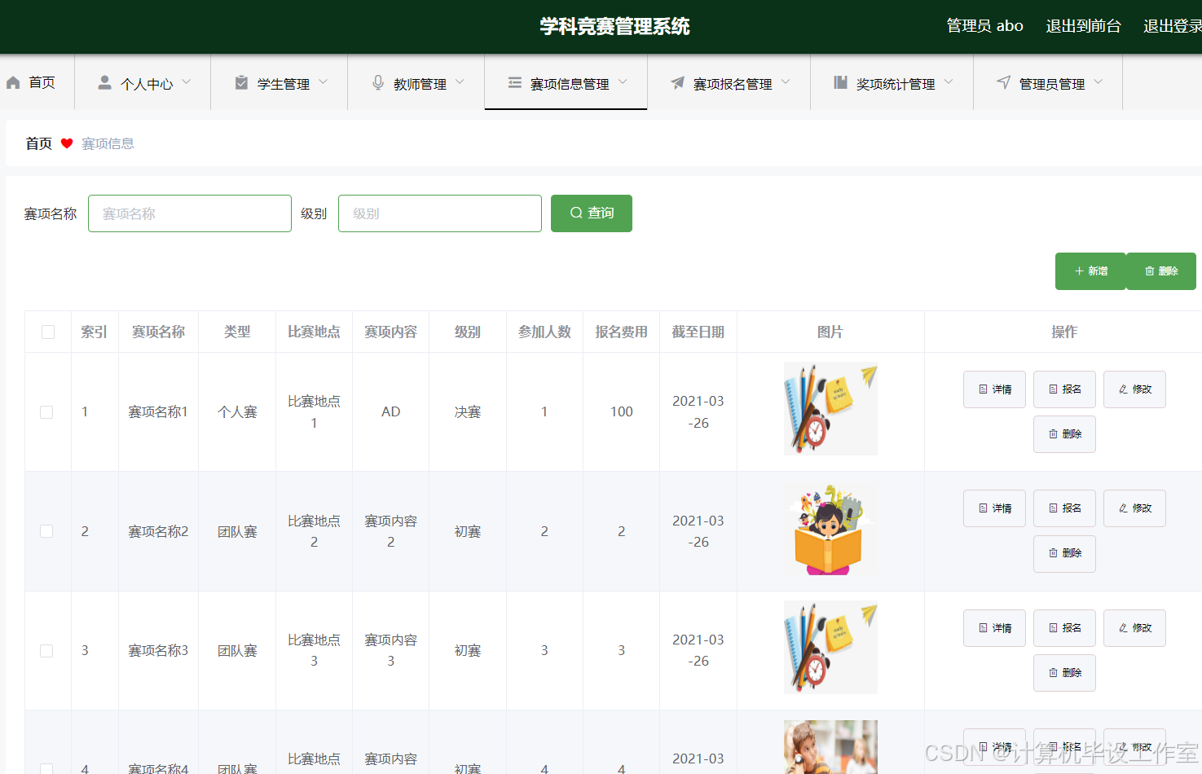Click 删除 trash icon for 赛项名称1 row

tap(1054, 434)
